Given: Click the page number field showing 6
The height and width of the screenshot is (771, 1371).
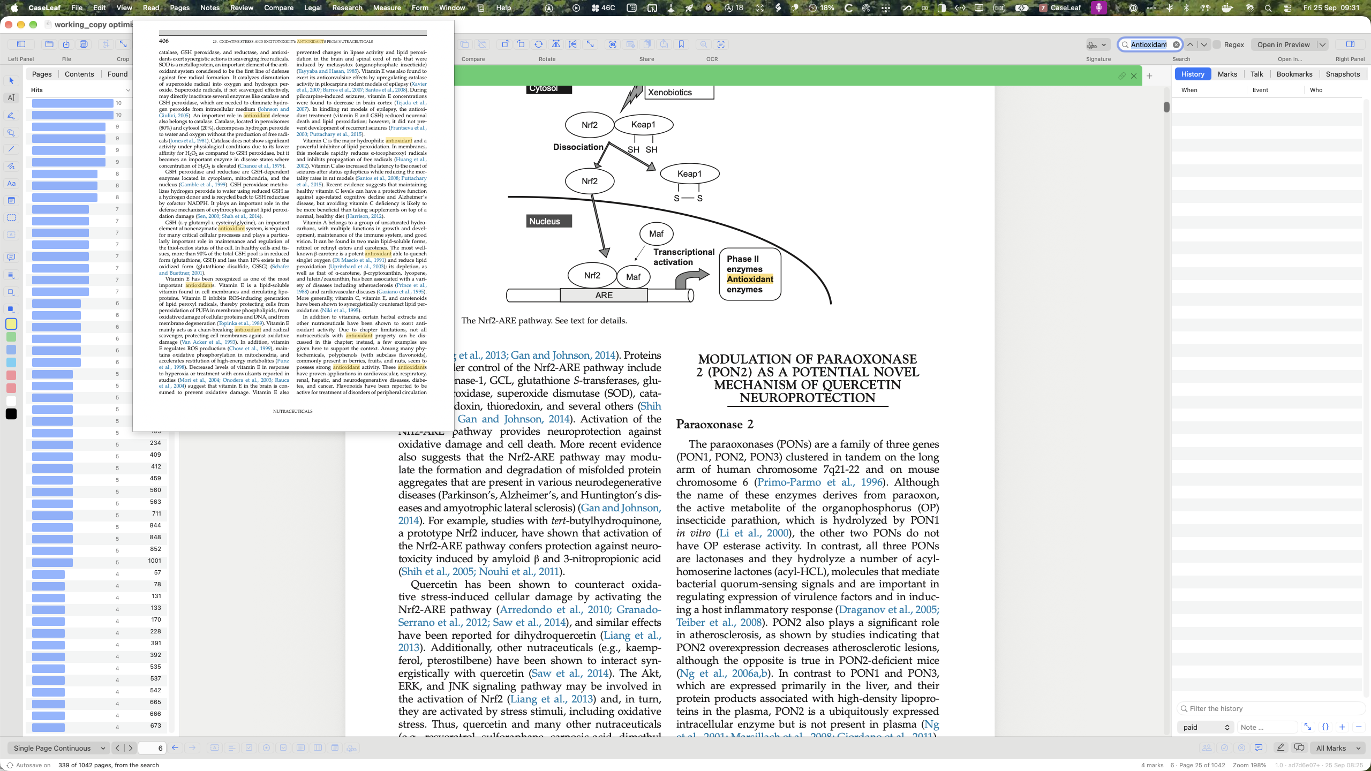Looking at the screenshot, I should 152,748.
